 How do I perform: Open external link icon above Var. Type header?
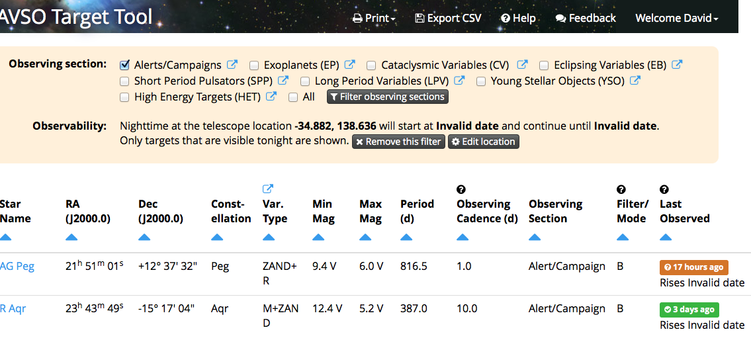[x=268, y=189]
